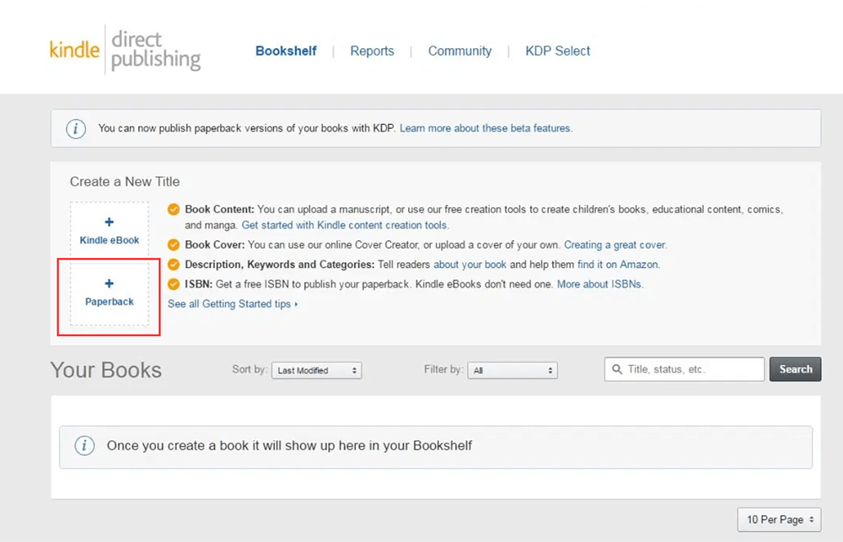The width and height of the screenshot is (843, 542).
Task: Expand the 10 Per Page selector
Action: point(778,519)
